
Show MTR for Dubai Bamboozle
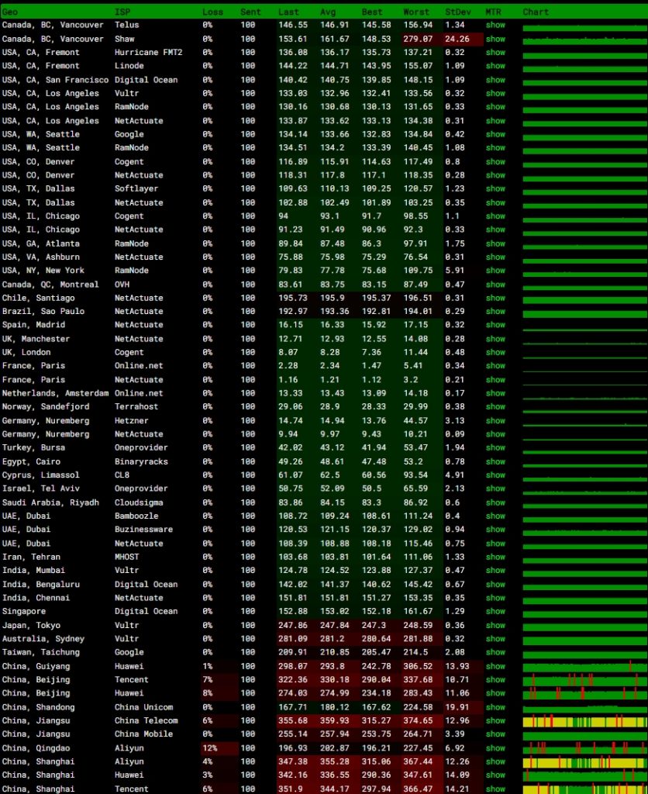coord(495,516)
